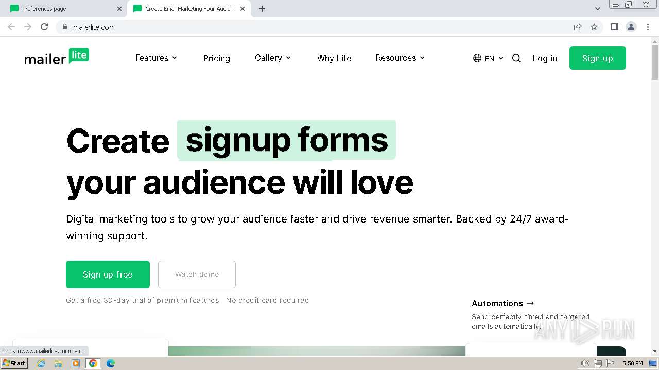659x370 pixels.
Task: Close the Create Email Marketing tab
Action: click(242, 9)
